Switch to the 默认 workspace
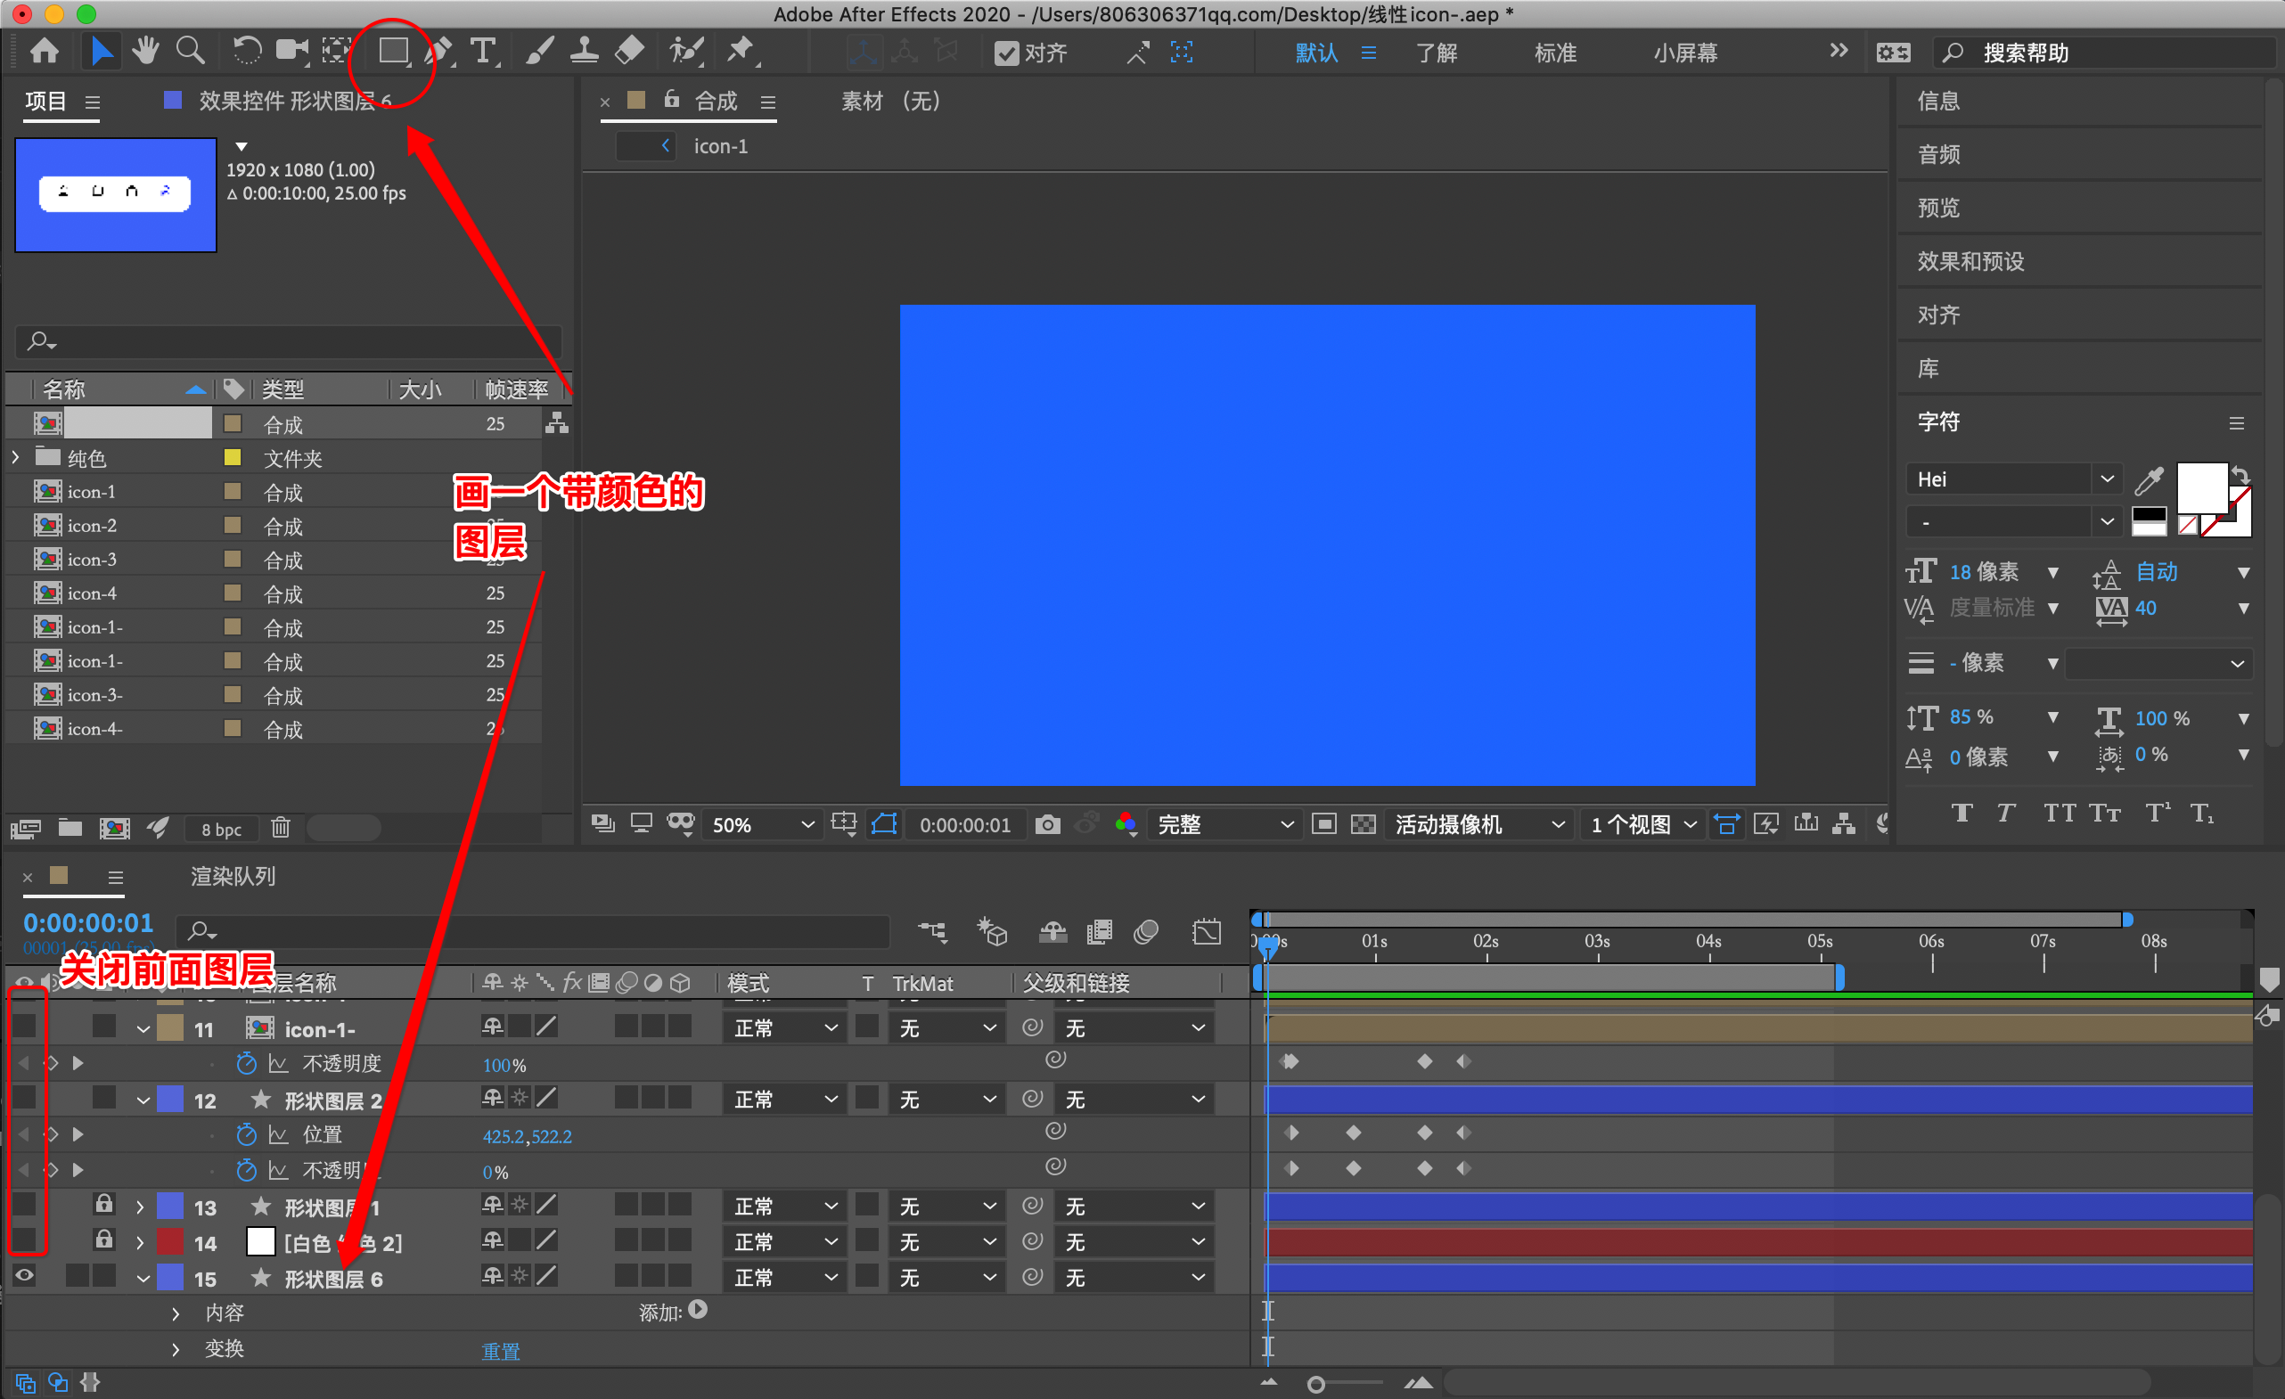 1317,53
